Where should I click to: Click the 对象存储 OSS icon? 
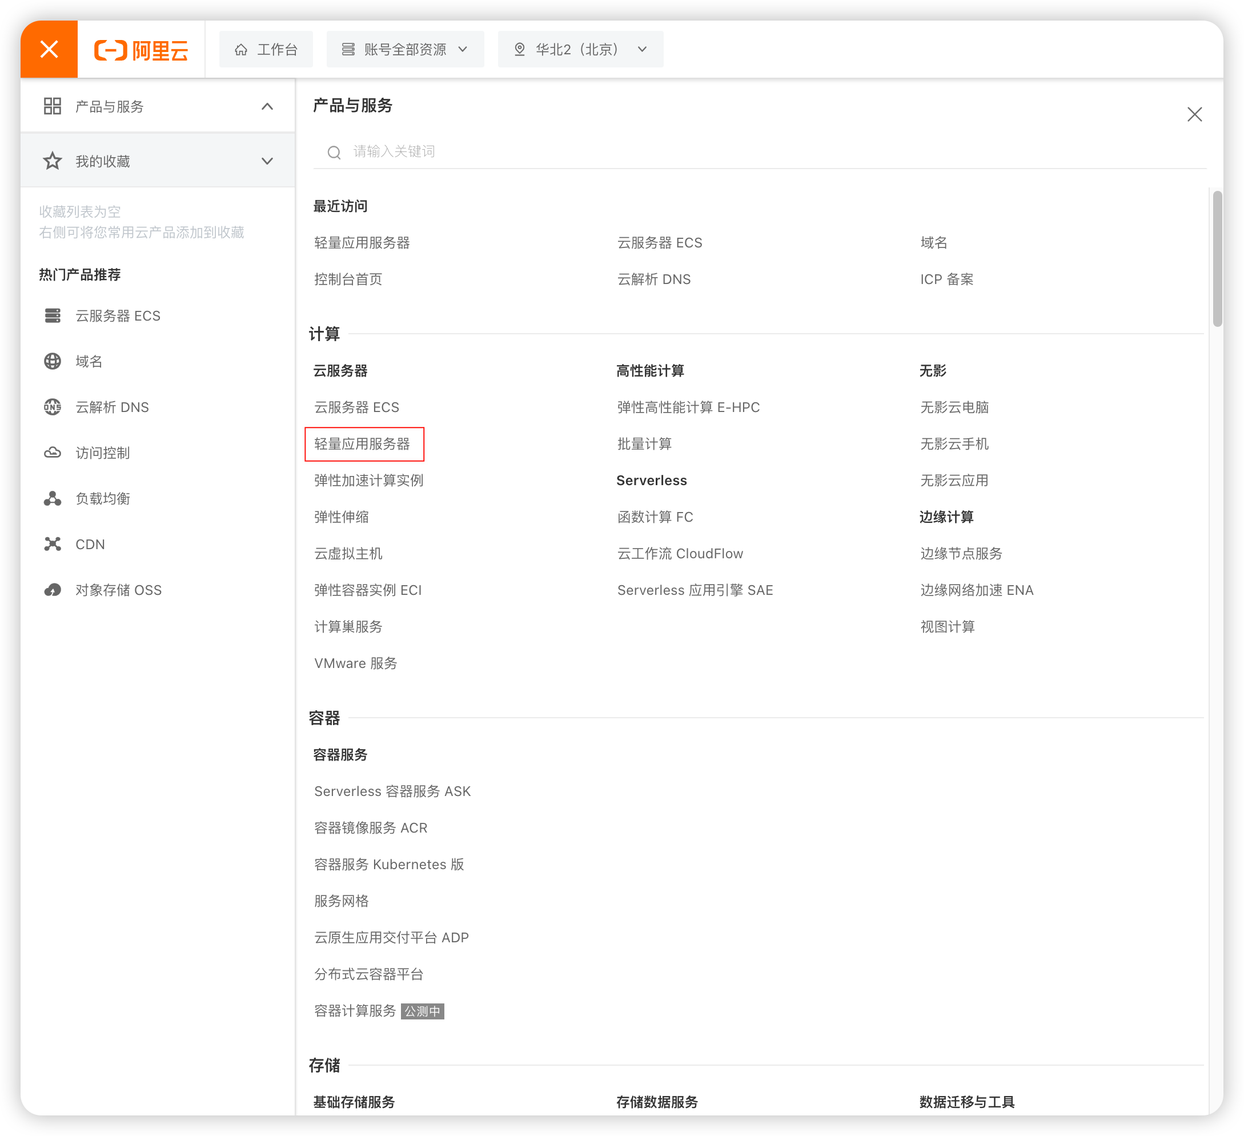[x=53, y=590]
